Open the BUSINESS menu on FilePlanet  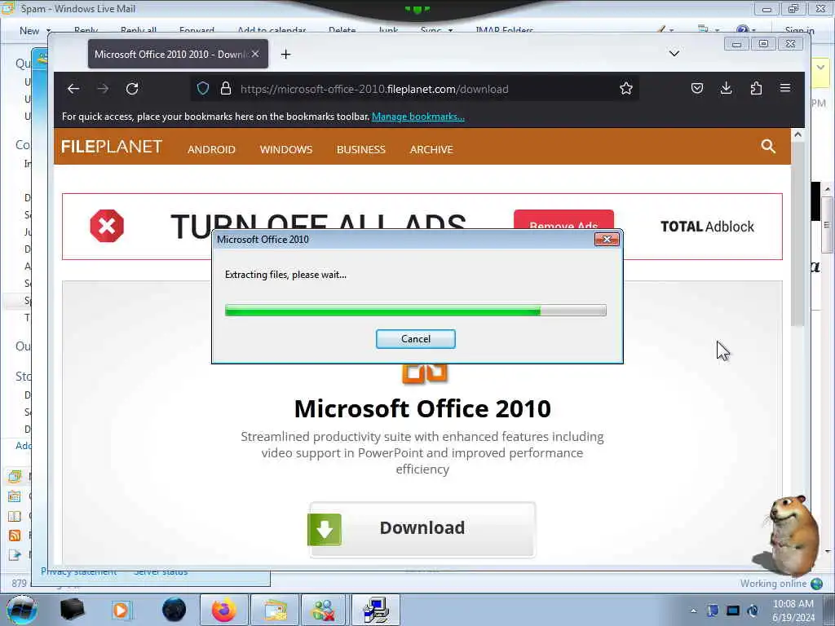(x=361, y=150)
